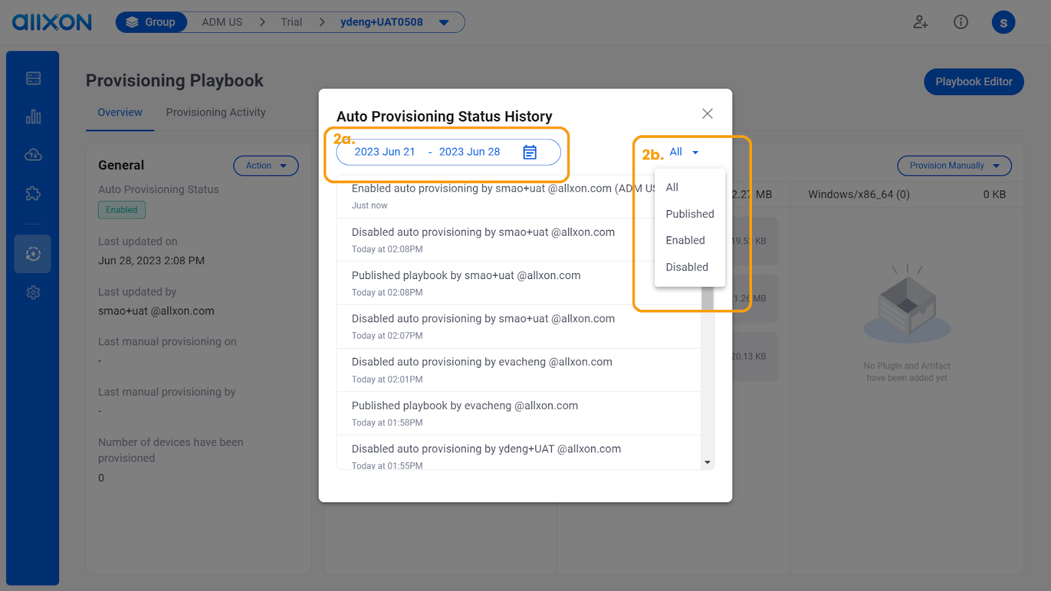Screen dimensions: 1051x591
Task: Click the cloud upload sidebar icon
Action: (33, 155)
